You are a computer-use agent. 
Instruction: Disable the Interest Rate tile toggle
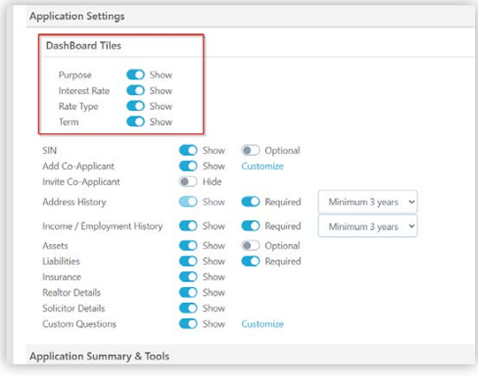[x=135, y=91]
